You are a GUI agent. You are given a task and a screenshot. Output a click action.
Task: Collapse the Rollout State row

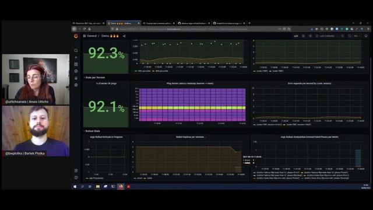pos(92,131)
